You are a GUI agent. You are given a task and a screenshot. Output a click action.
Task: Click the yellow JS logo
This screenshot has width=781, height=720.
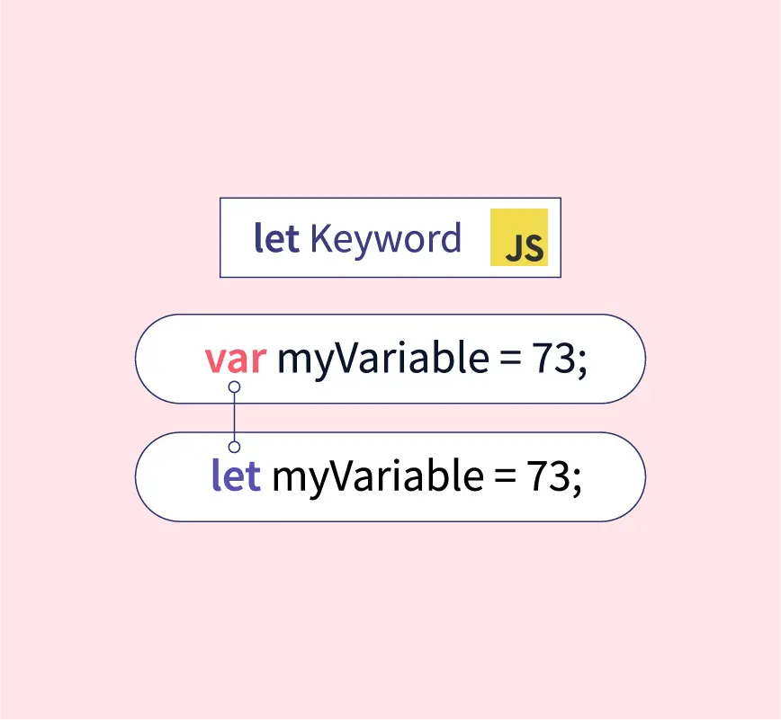point(518,237)
